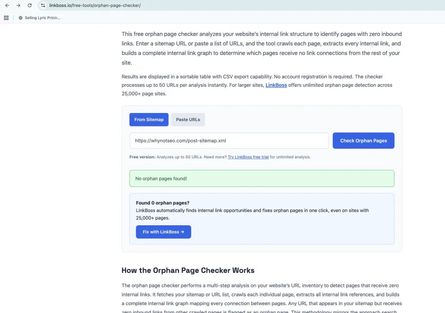Click the How the Orphan Page Checker Works heading
The width and height of the screenshot is (445, 313).
(188, 270)
